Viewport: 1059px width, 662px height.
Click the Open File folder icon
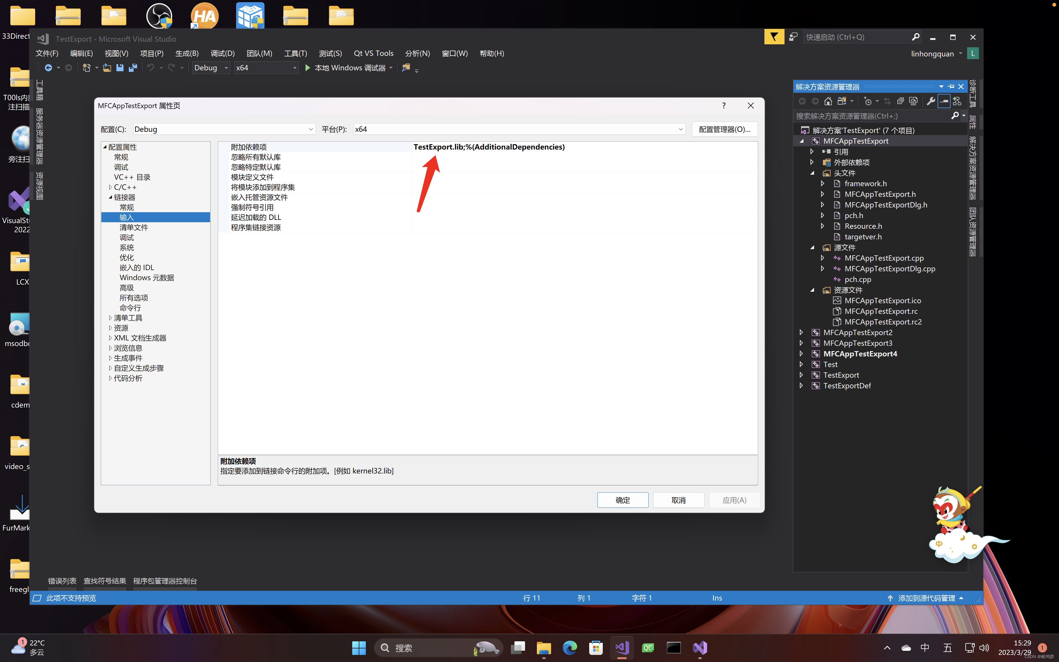coord(106,68)
